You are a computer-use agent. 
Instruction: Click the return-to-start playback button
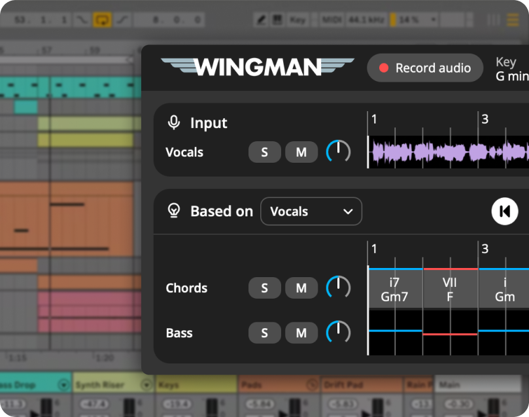click(504, 211)
